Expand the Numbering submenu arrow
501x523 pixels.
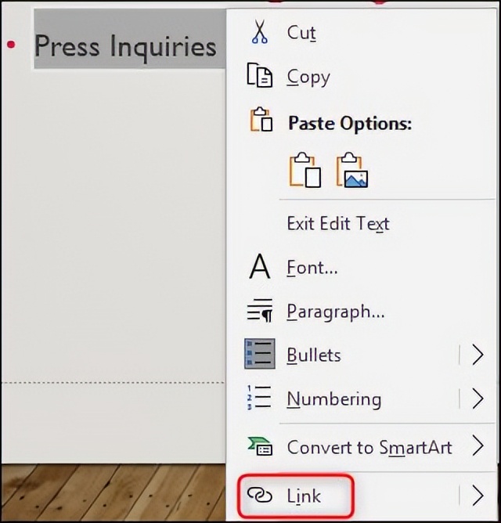pyautogui.click(x=478, y=399)
